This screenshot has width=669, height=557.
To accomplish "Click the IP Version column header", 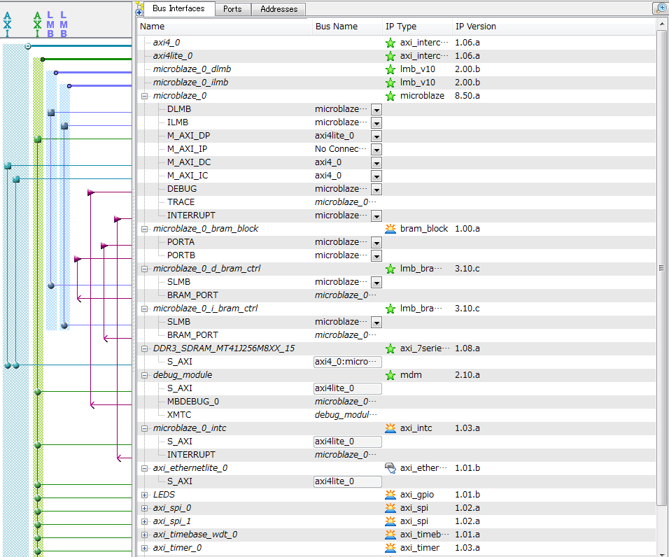I will [x=476, y=27].
